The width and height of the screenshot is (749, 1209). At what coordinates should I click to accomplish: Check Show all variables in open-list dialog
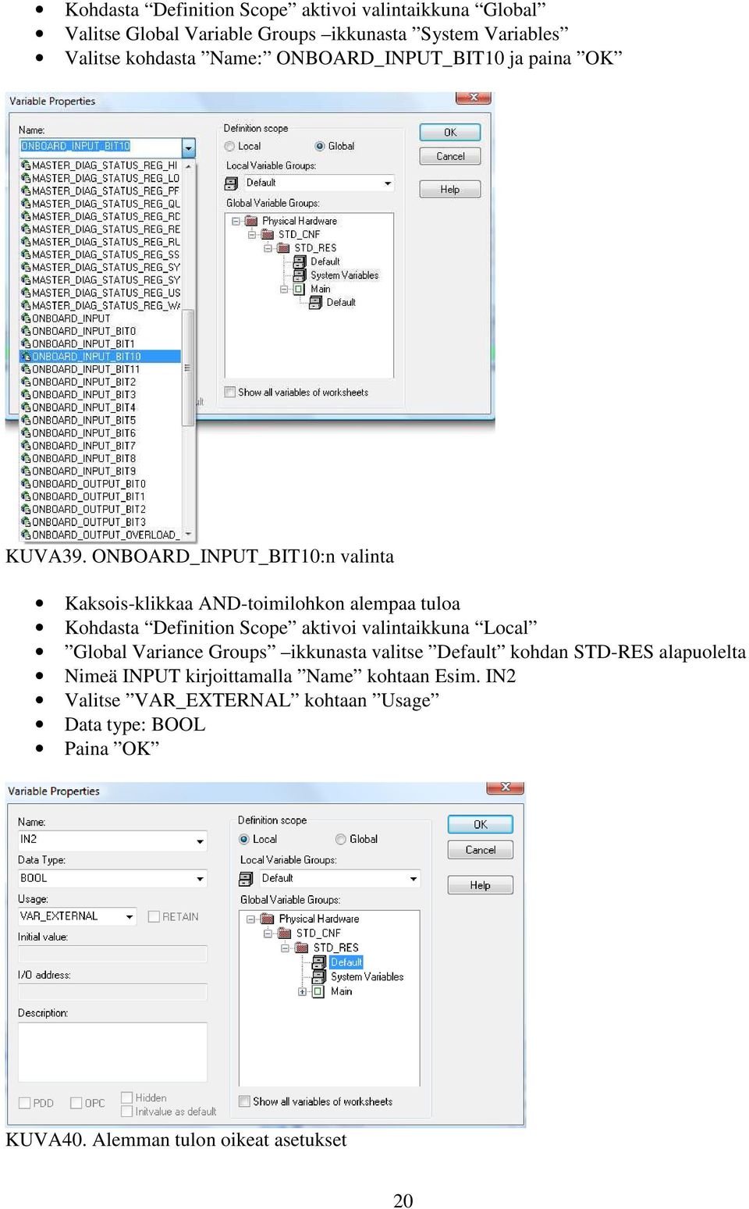(230, 393)
